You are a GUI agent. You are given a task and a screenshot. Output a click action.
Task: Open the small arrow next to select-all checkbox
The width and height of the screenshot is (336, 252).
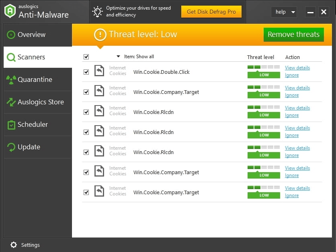pos(118,57)
